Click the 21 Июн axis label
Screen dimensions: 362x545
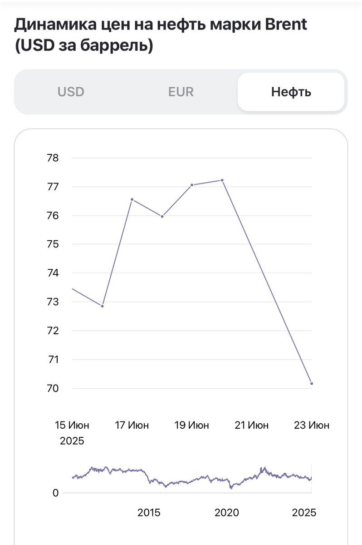tap(252, 426)
